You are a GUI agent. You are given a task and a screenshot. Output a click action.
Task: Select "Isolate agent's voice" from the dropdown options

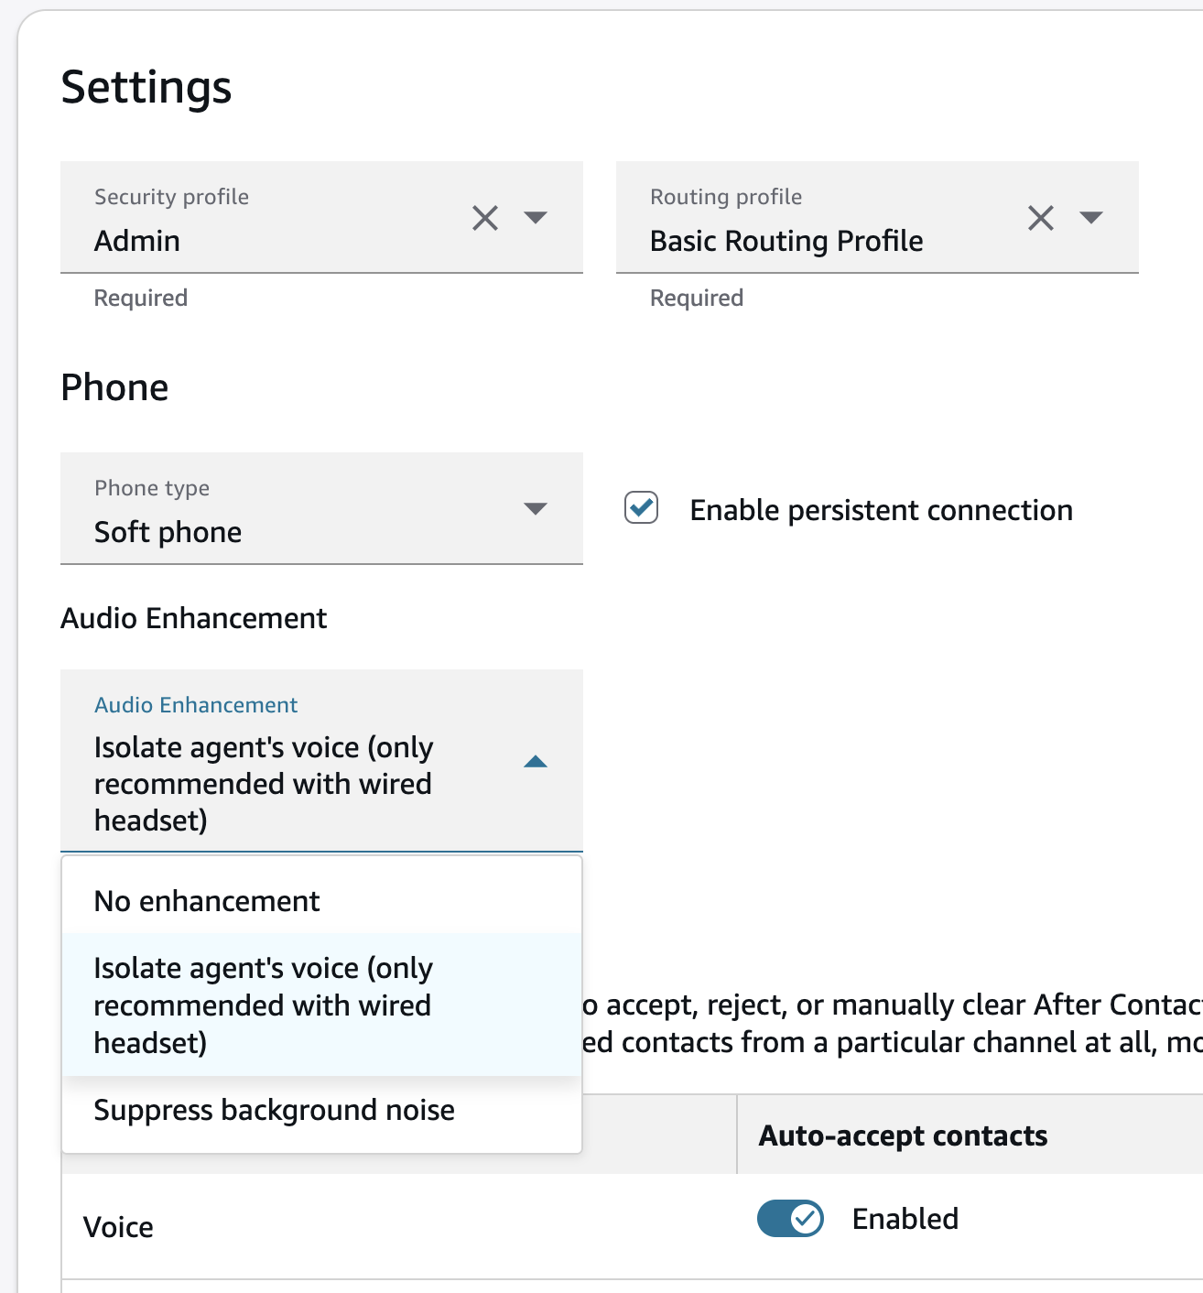tap(263, 1005)
